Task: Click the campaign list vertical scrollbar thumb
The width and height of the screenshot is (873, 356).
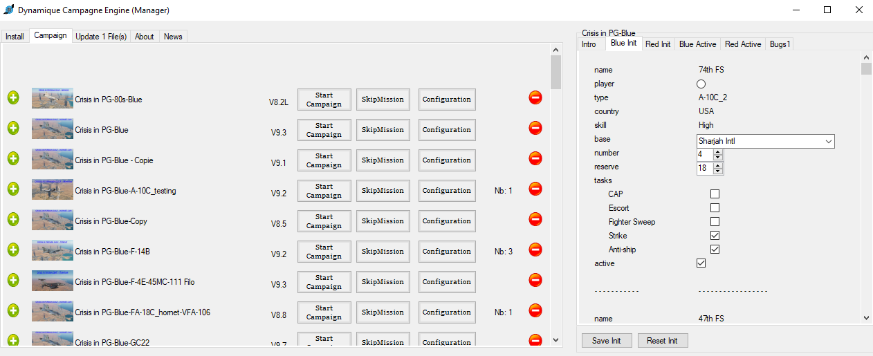Action: pyautogui.click(x=555, y=73)
